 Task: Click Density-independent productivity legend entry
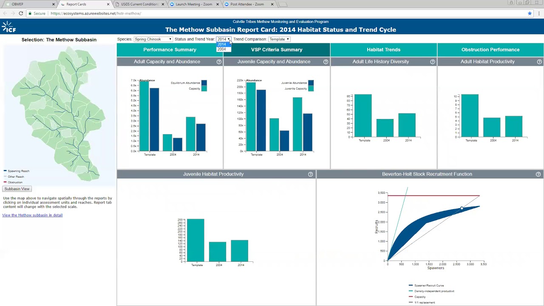(431, 291)
